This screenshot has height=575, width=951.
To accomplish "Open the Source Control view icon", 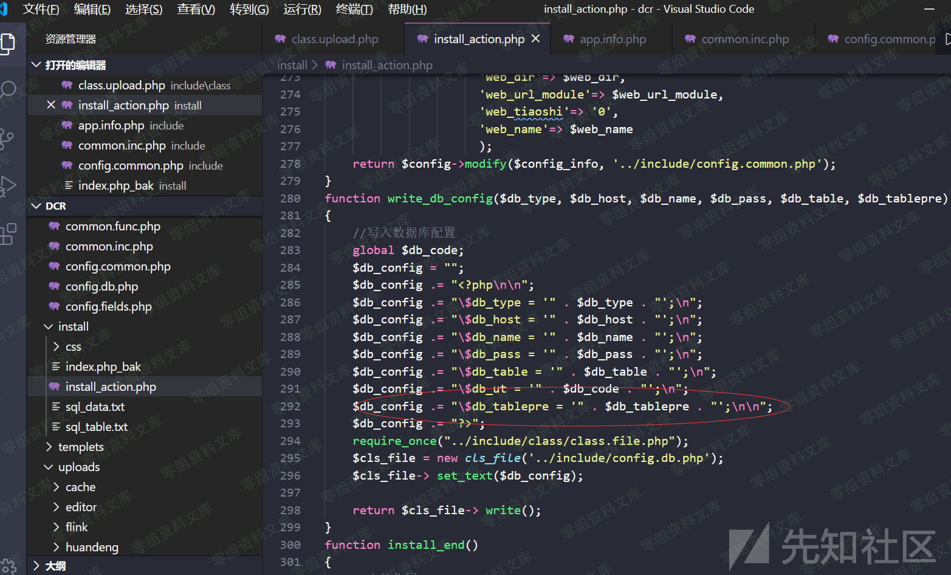I will click(7, 138).
